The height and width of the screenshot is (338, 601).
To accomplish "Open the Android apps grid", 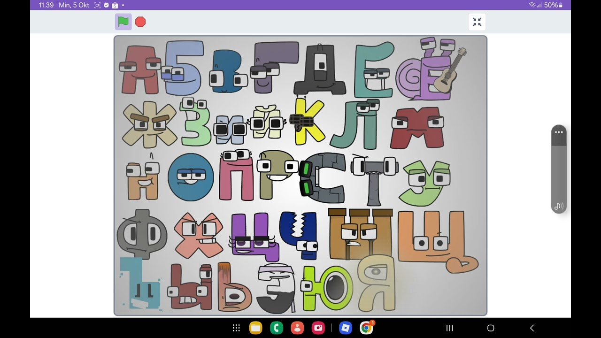I will pos(236,328).
